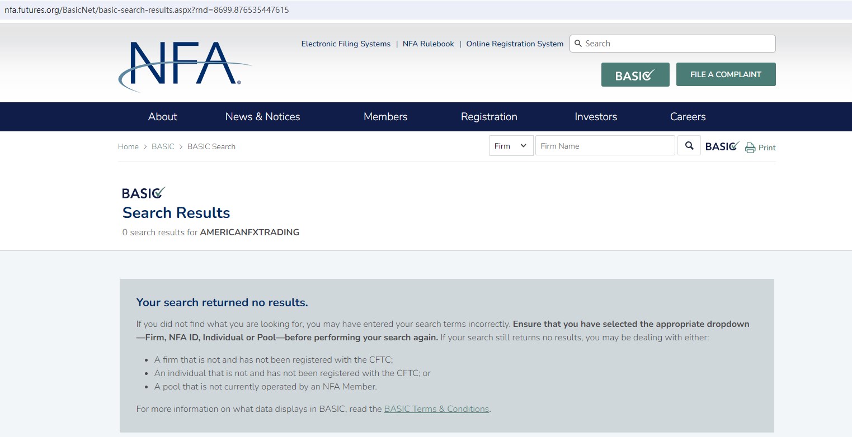Open the NFA Rulebook link

tap(429, 44)
